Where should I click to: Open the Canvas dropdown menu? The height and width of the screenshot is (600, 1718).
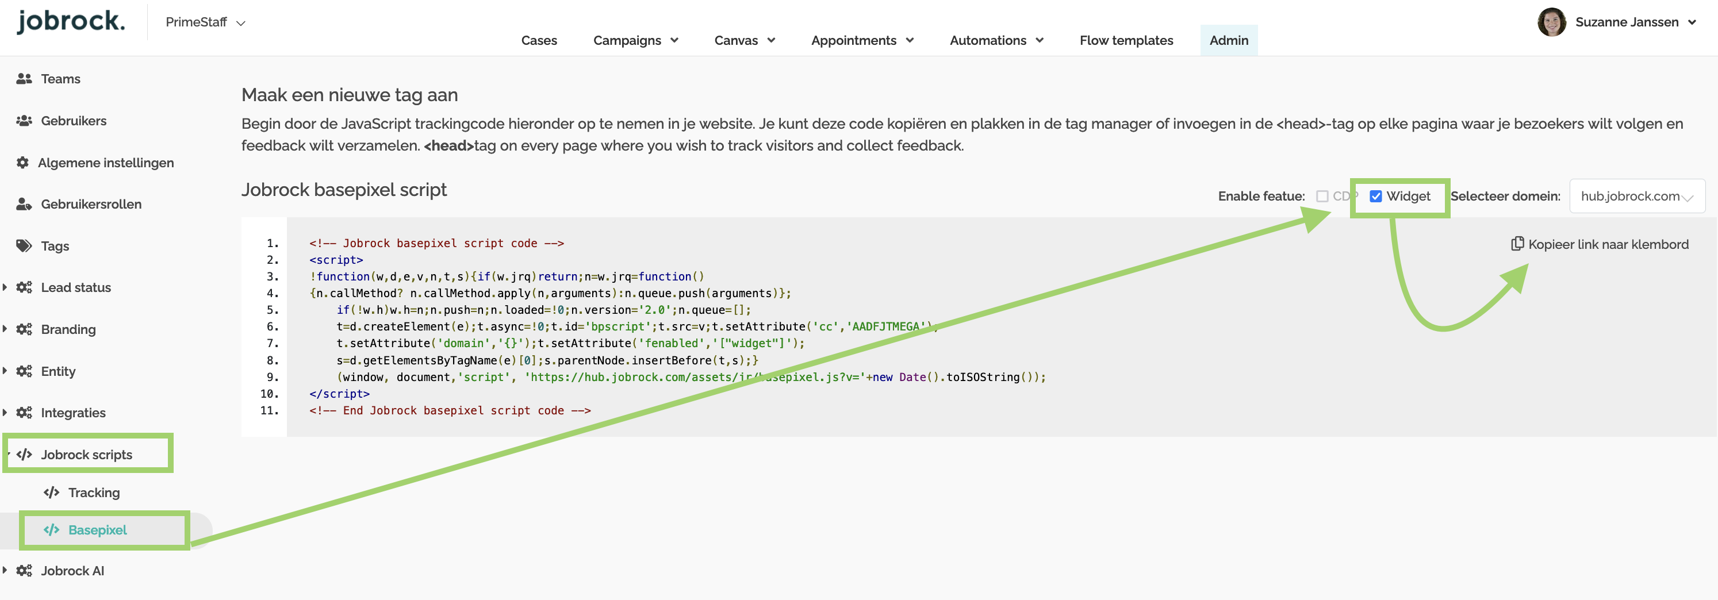pyautogui.click(x=744, y=40)
